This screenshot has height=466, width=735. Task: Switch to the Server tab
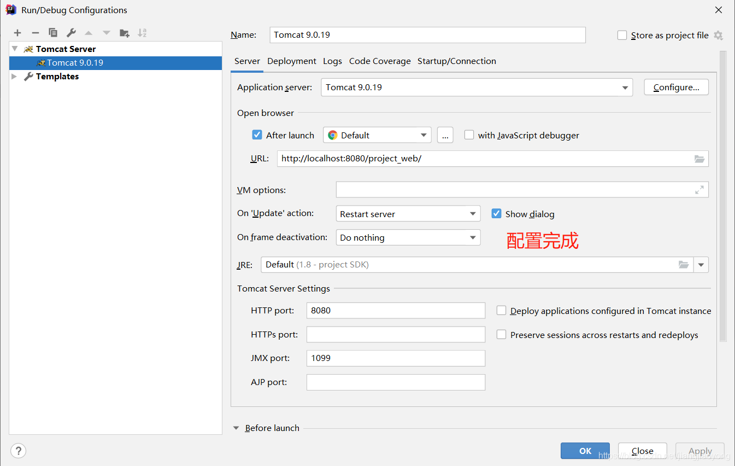click(247, 61)
